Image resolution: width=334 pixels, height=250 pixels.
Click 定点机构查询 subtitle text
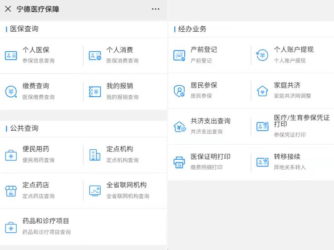(123, 160)
